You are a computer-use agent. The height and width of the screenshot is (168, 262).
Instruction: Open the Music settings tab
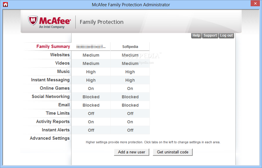coord(63,71)
